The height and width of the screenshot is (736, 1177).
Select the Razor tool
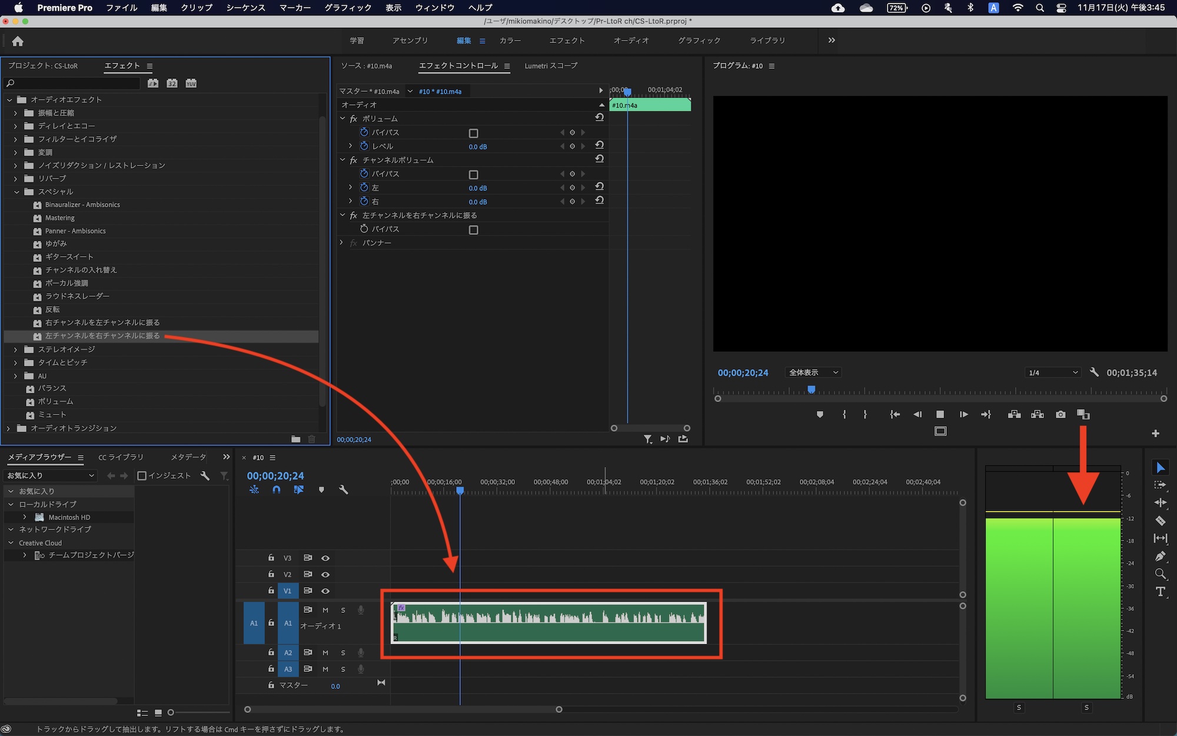click(x=1160, y=520)
